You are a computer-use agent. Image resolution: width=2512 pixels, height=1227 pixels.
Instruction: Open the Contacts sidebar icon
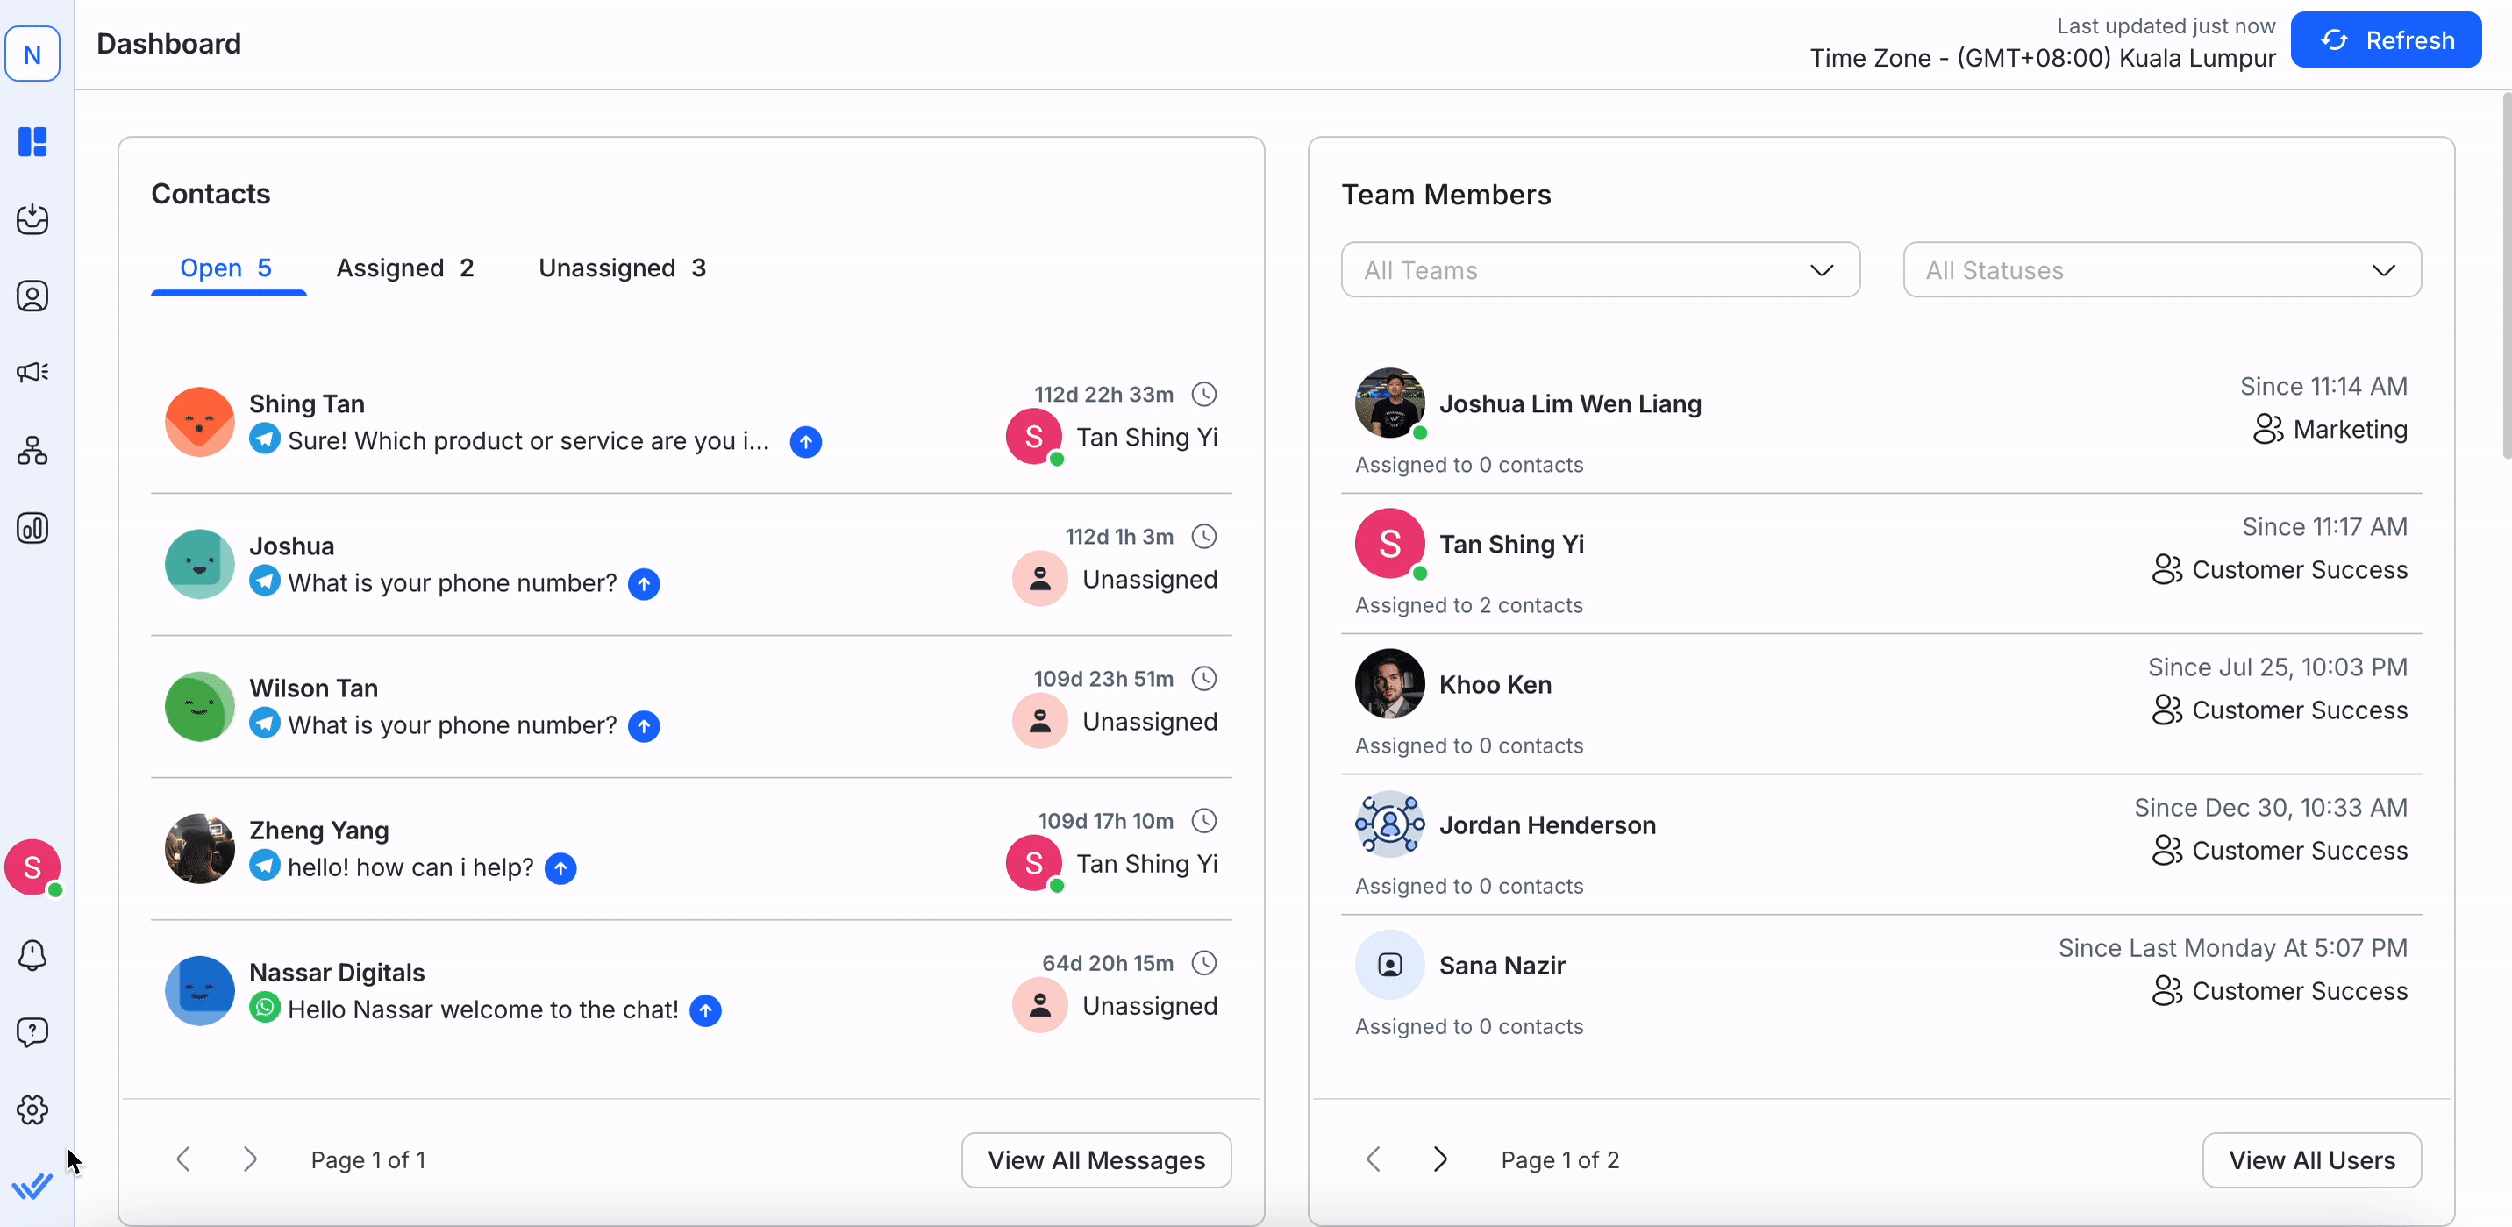[32, 296]
